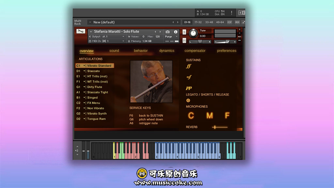This screenshot has width=334, height=188.
Task: Toggle instrument aux sends button
Action: (240, 37)
